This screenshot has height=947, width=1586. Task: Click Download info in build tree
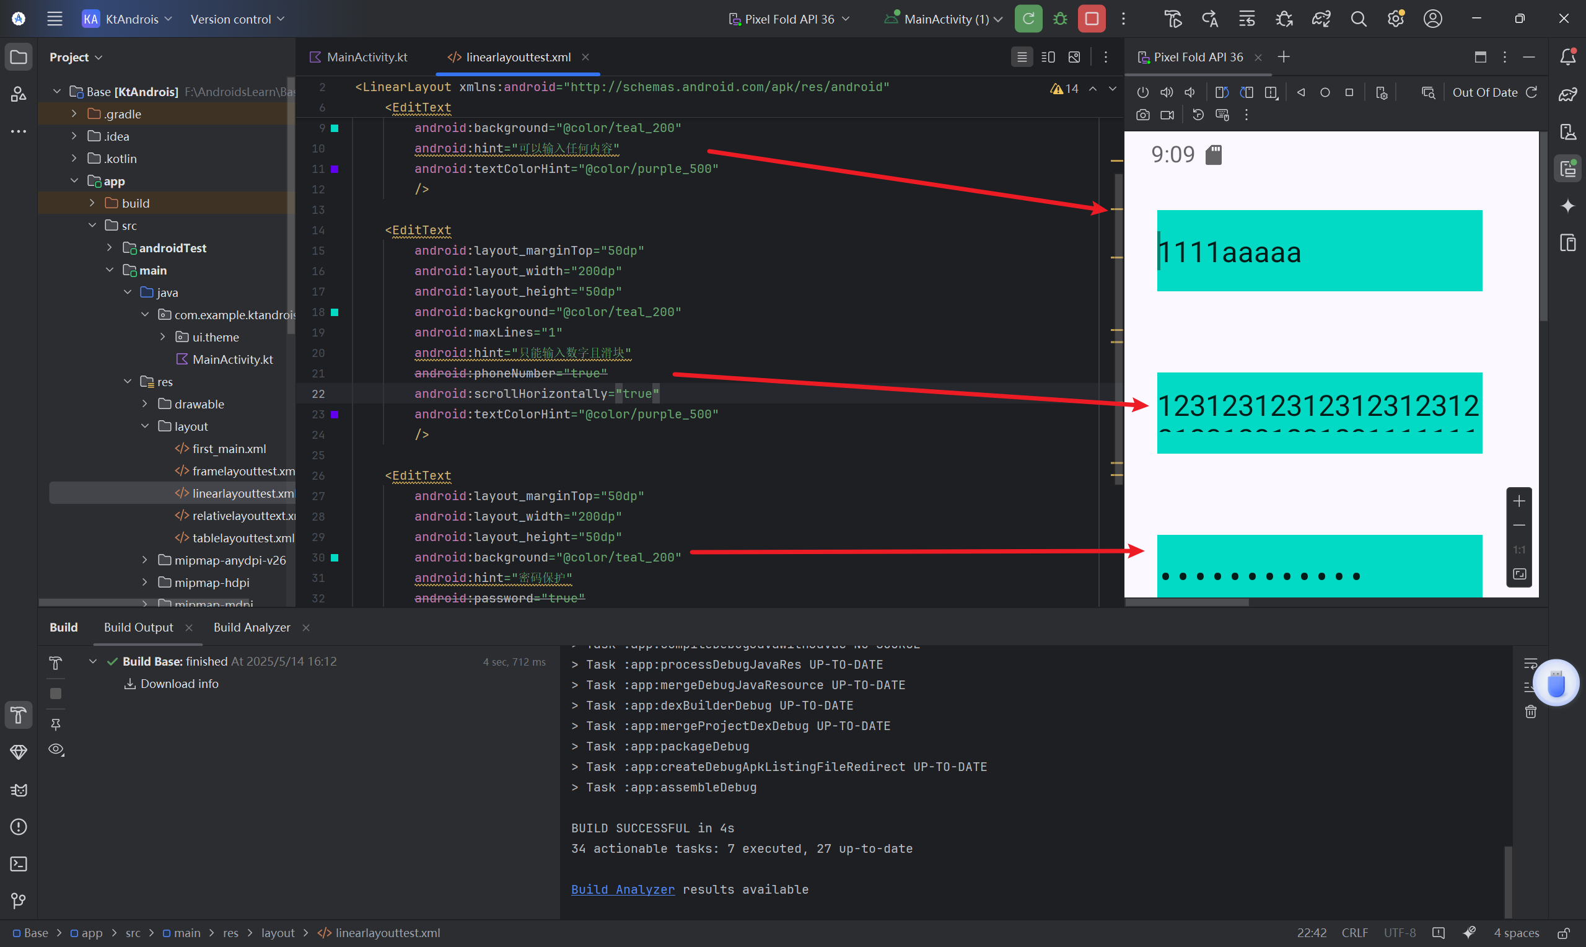171,684
